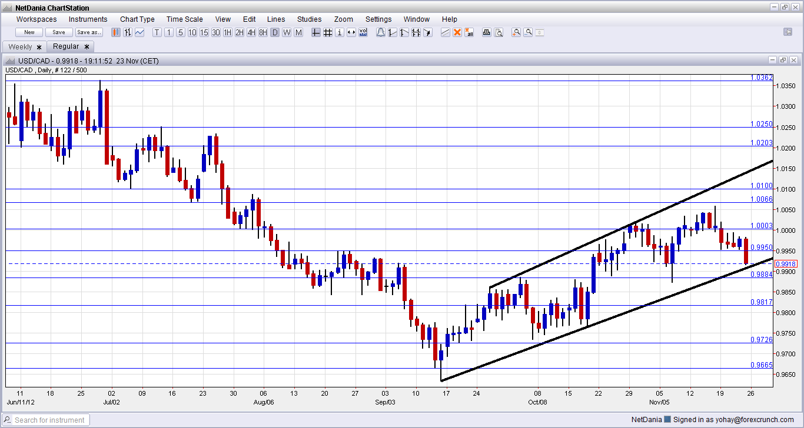
Task: Click the alert bell icon
Action: point(380,32)
